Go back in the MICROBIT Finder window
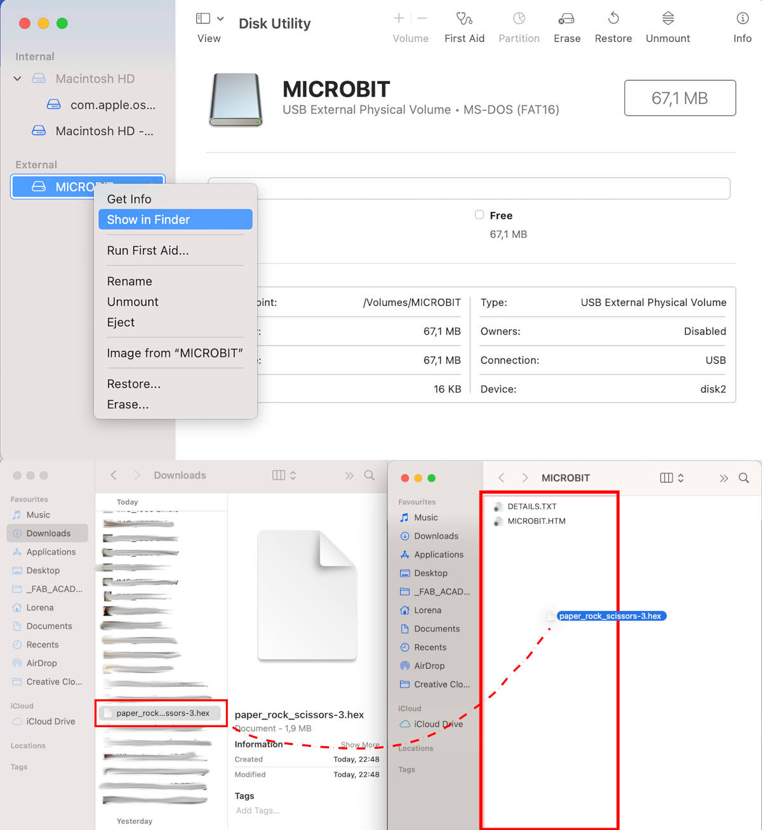The height and width of the screenshot is (830, 762). [x=501, y=478]
